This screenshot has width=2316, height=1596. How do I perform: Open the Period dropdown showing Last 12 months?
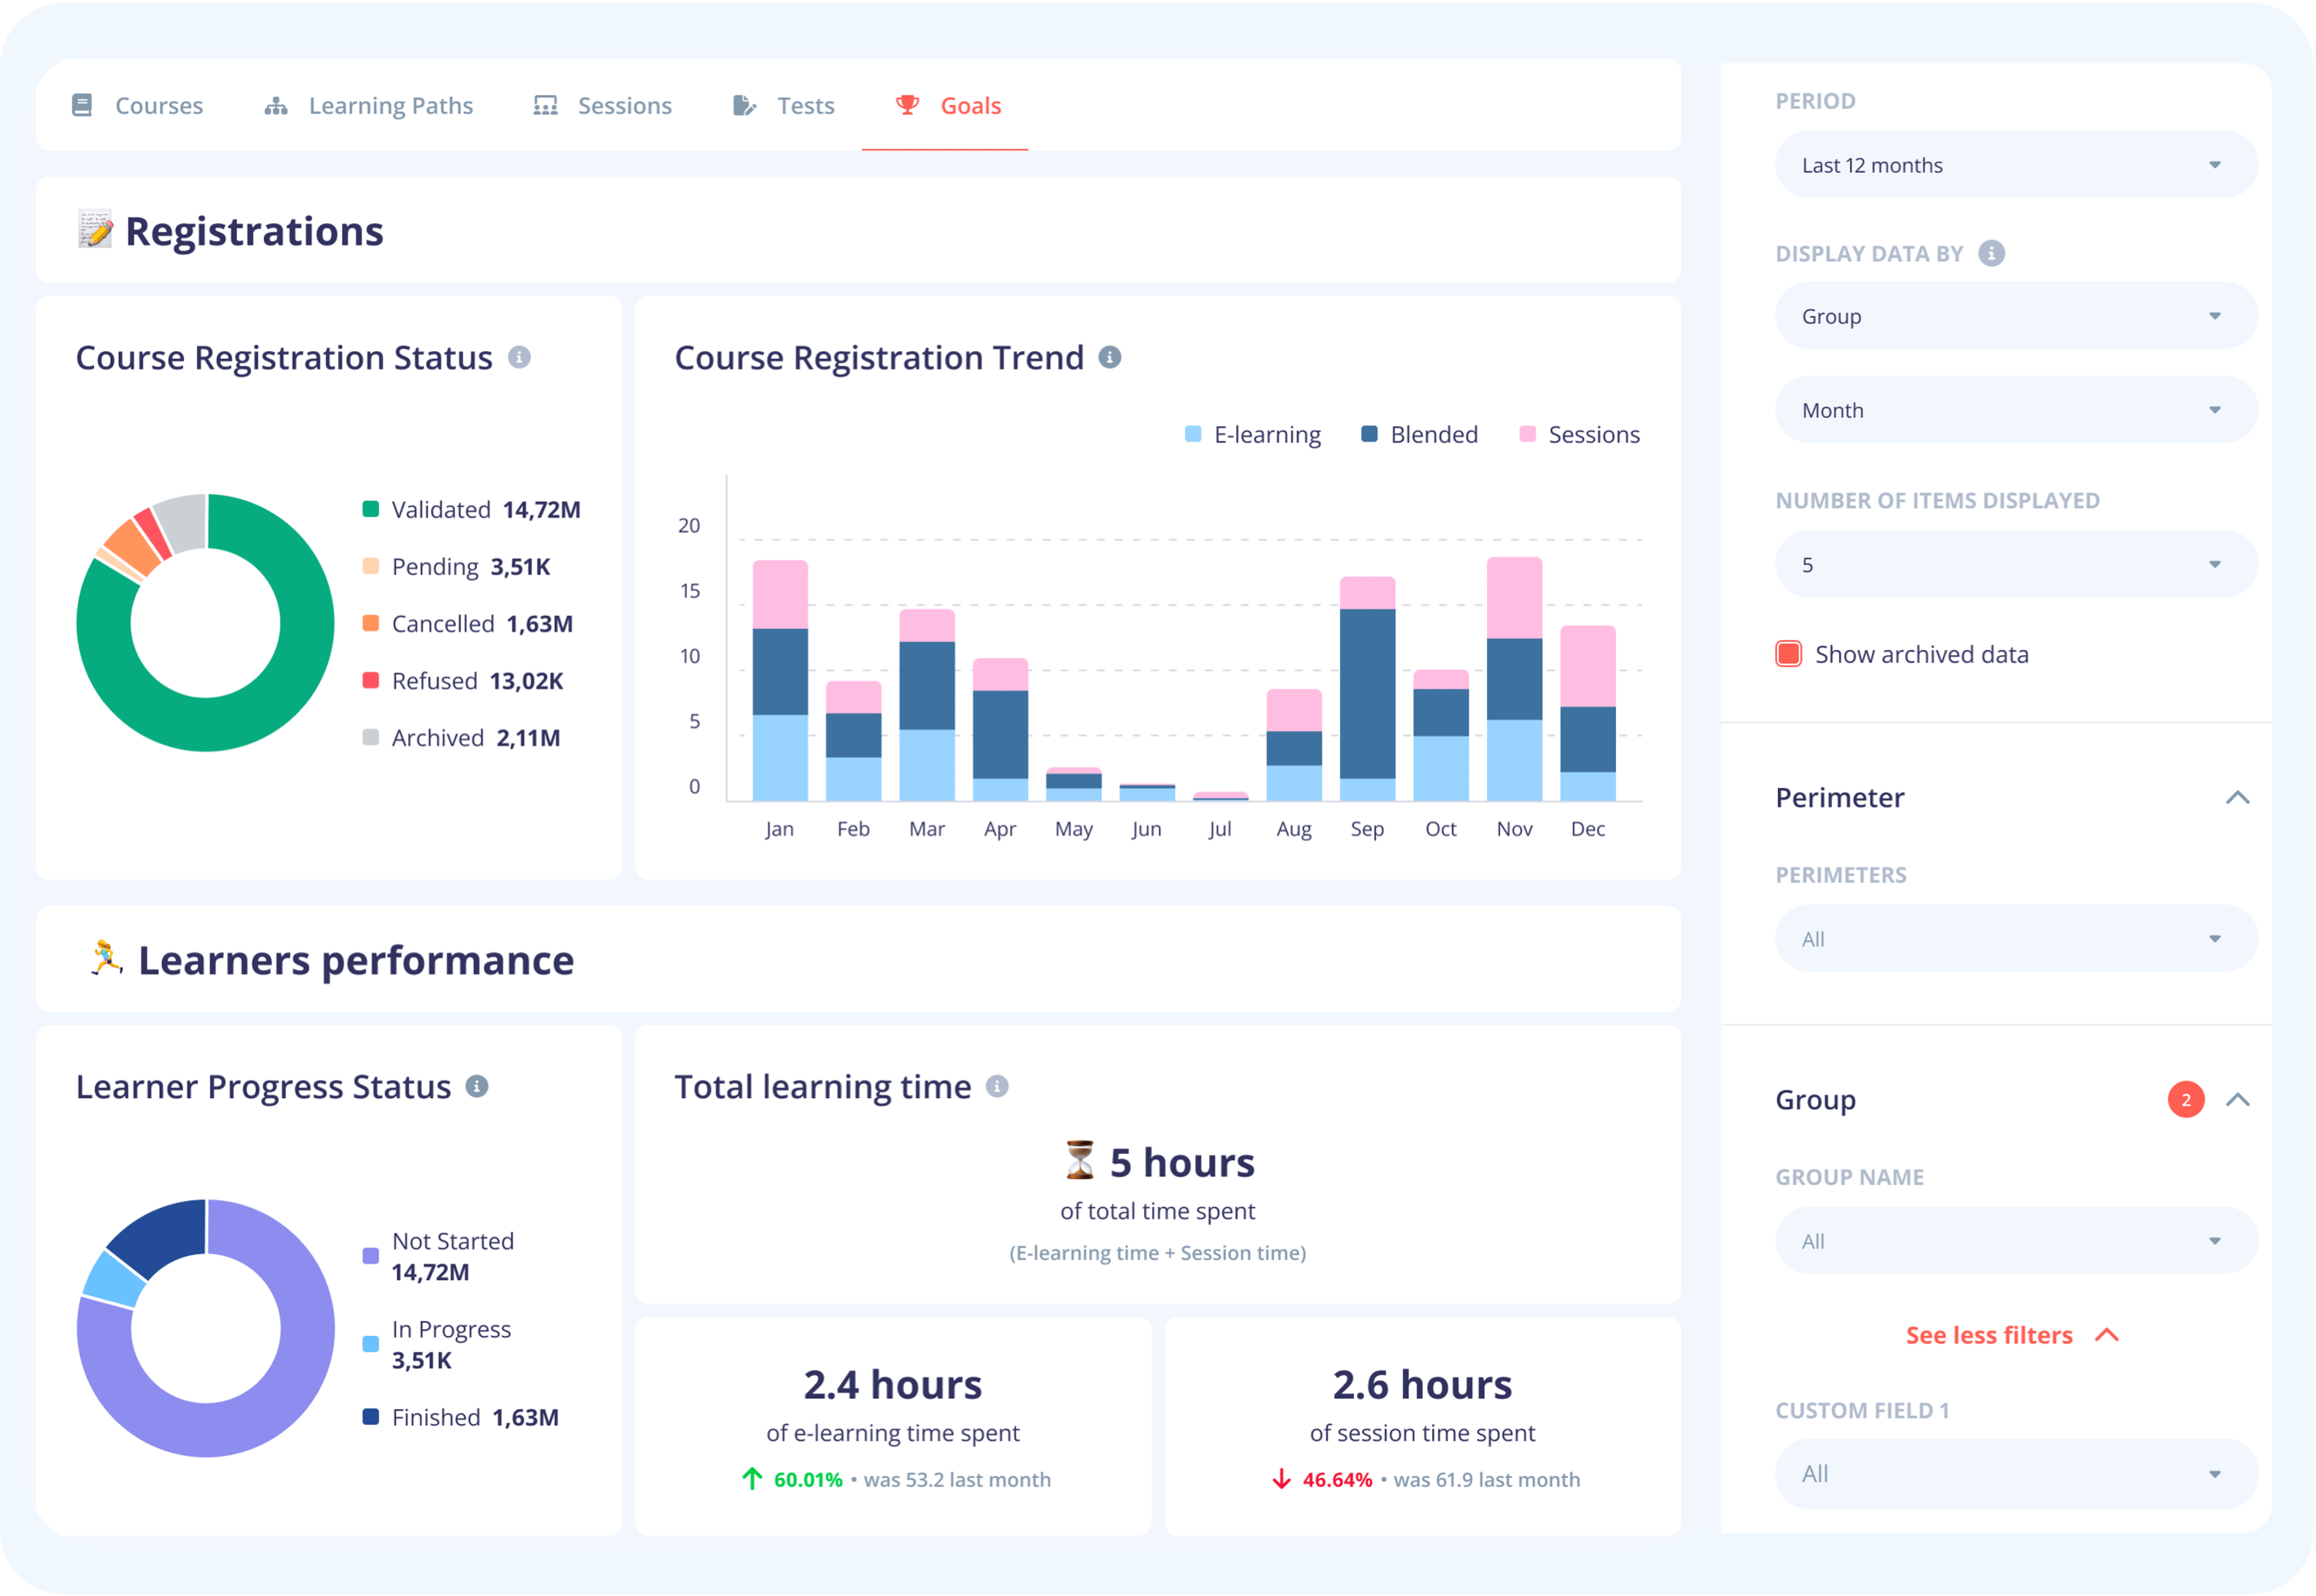point(2015,164)
